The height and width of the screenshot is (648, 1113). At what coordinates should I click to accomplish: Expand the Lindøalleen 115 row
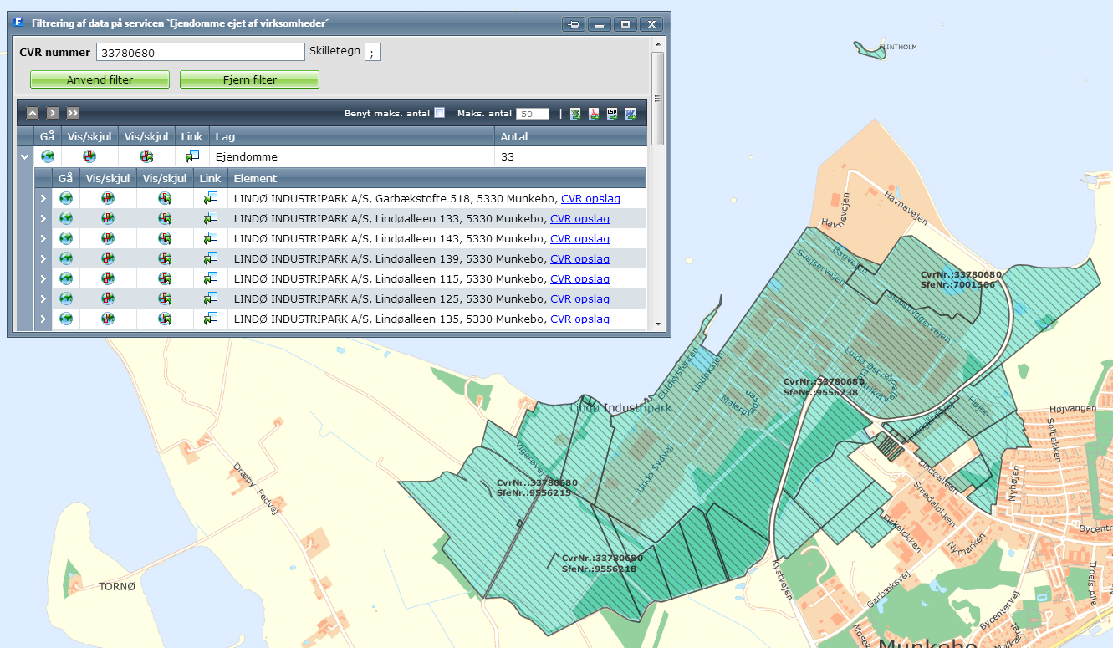click(x=43, y=278)
